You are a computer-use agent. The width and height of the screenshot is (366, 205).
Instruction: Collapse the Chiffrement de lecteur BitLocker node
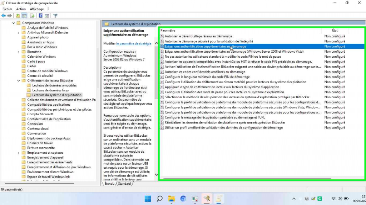click(19, 81)
